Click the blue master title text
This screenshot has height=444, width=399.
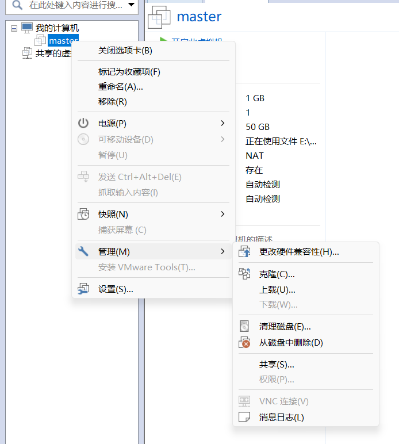tap(199, 17)
